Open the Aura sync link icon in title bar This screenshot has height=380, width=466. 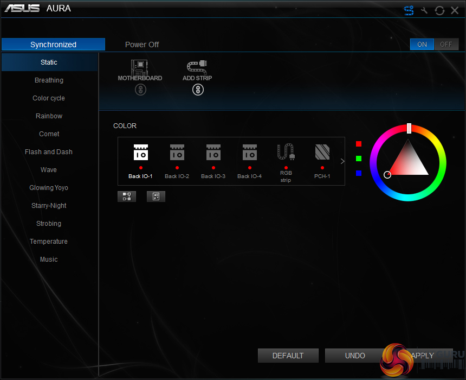tap(409, 10)
